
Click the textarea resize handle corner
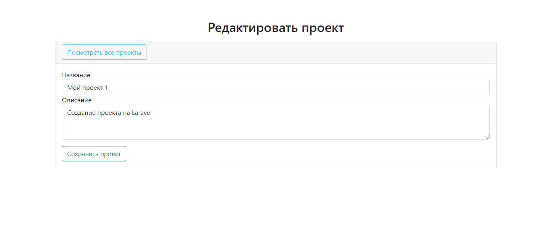(487, 137)
